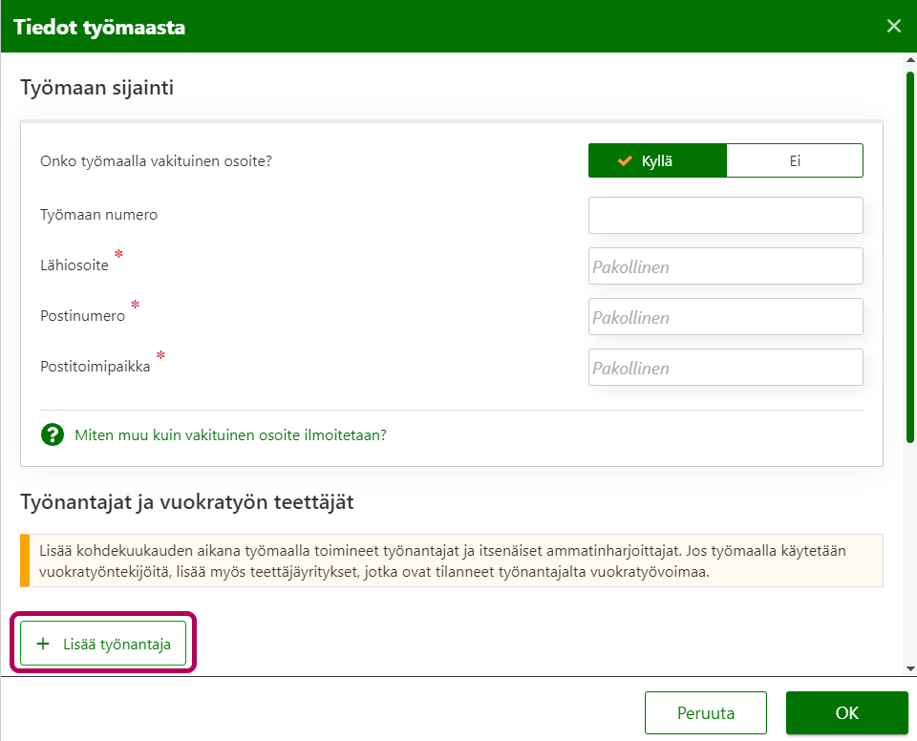Screen dimensions: 917x741
Task: Select Kyllä for permanent address
Action: tap(657, 161)
